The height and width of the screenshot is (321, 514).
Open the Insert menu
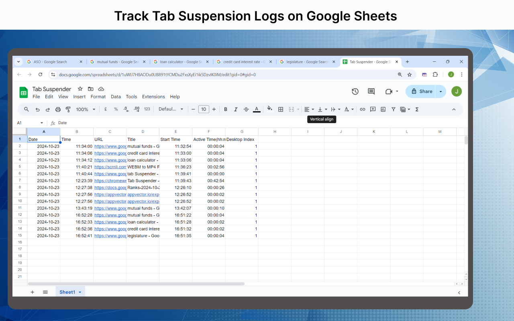(x=80, y=97)
